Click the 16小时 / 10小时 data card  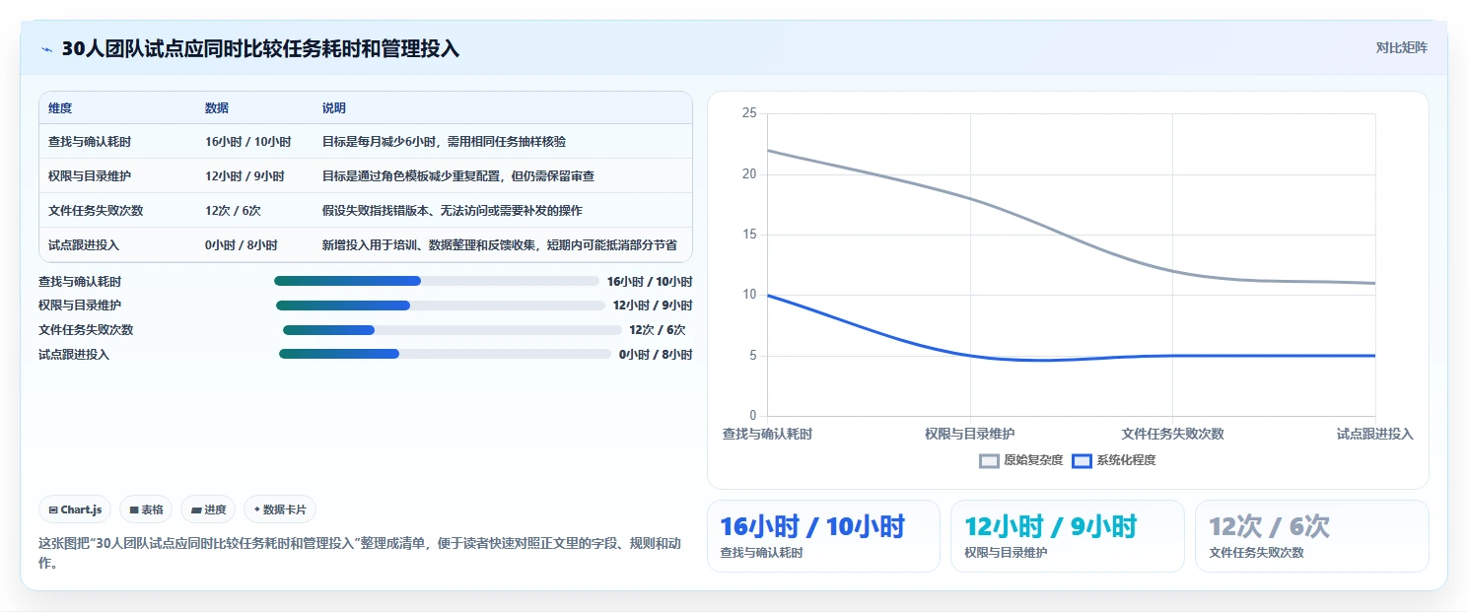[823, 536]
